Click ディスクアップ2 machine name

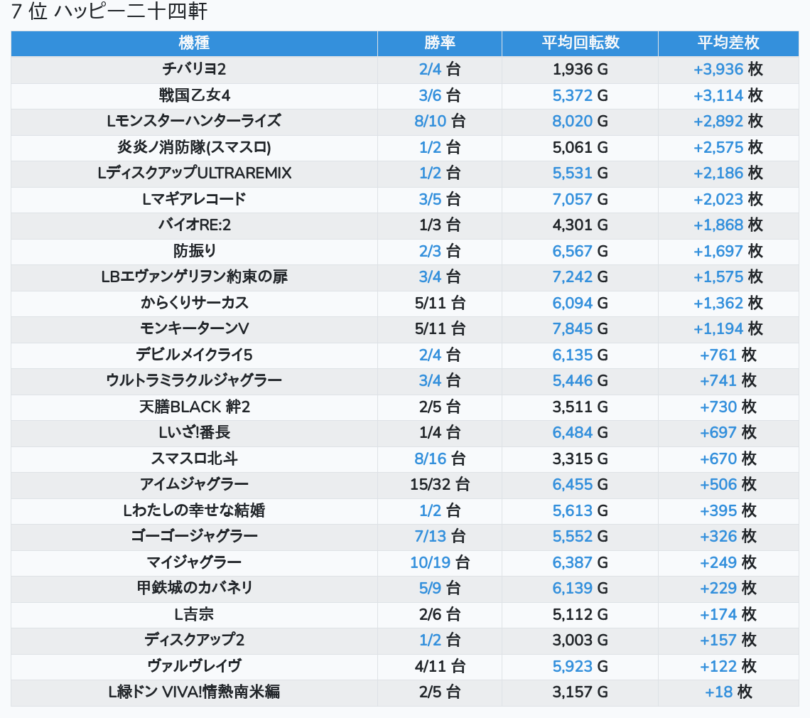pyautogui.click(x=194, y=641)
